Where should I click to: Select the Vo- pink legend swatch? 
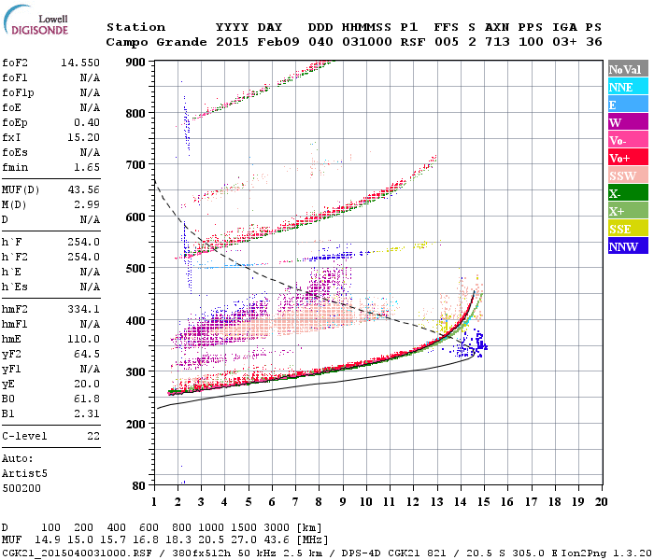click(628, 140)
